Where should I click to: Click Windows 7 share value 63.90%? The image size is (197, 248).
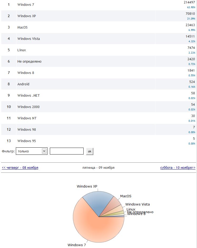pyautogui.click(x=191, y=7)
